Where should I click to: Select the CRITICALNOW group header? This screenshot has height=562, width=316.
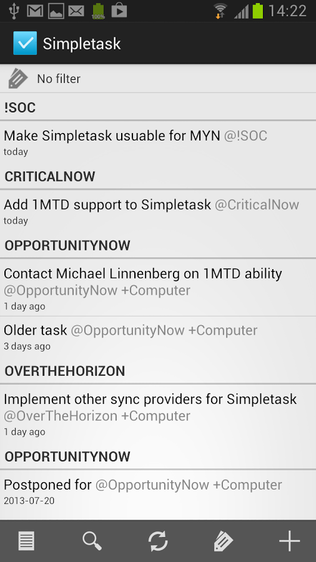pyautogui.click(x=158, y=176)
